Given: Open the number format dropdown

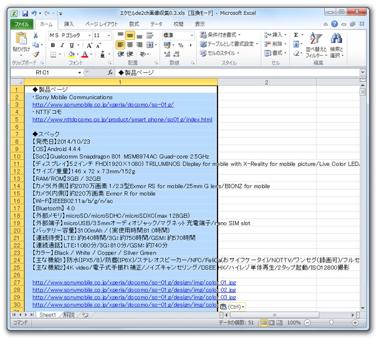Looking at the screenshot, I should coord(192,36).
